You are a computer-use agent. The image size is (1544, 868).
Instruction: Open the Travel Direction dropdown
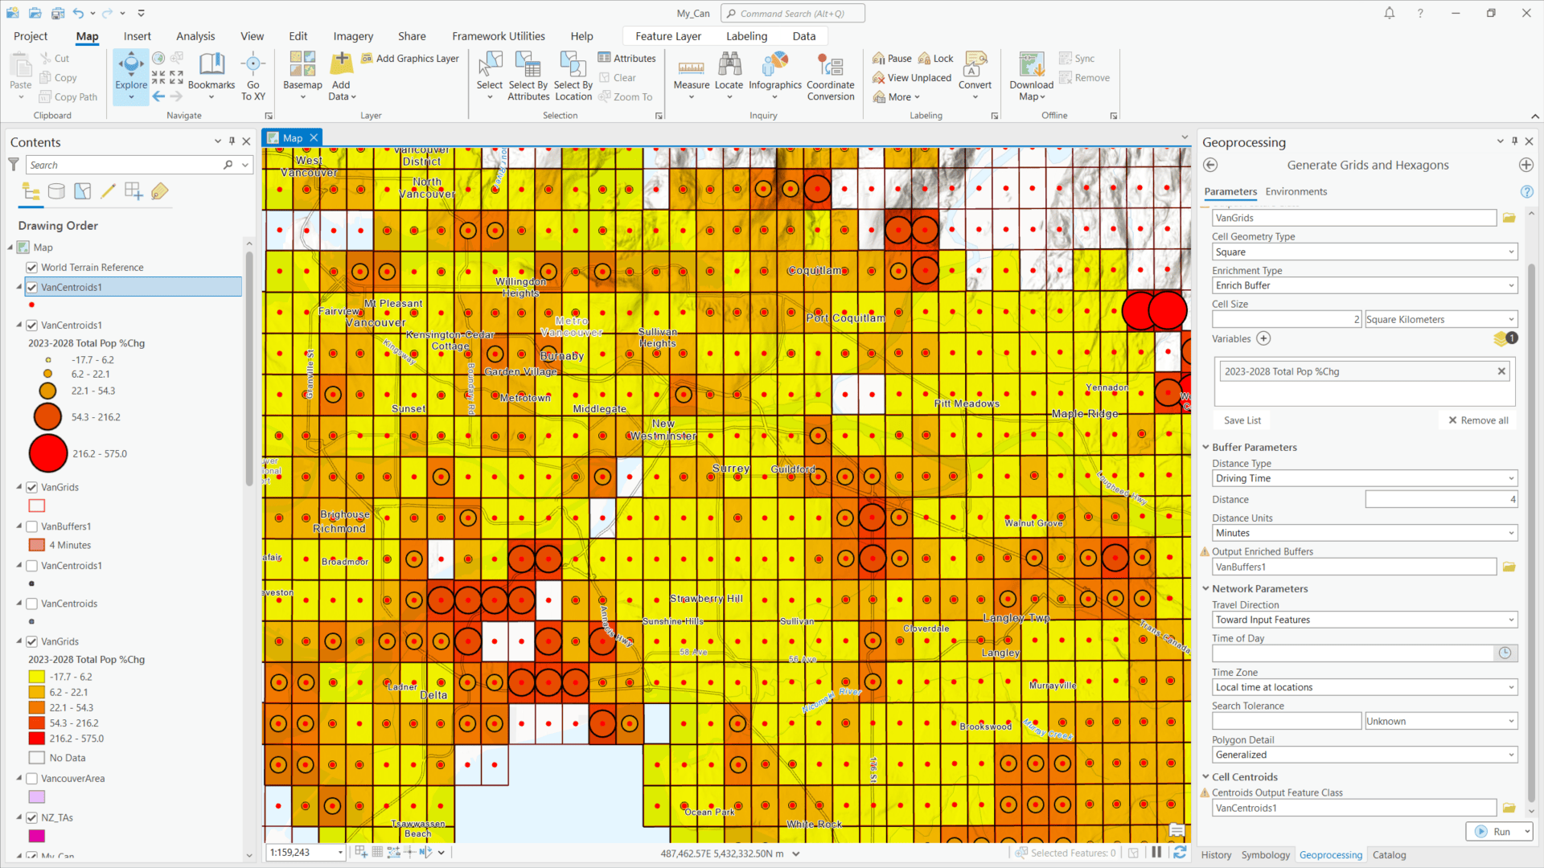tap(1510, 620)
